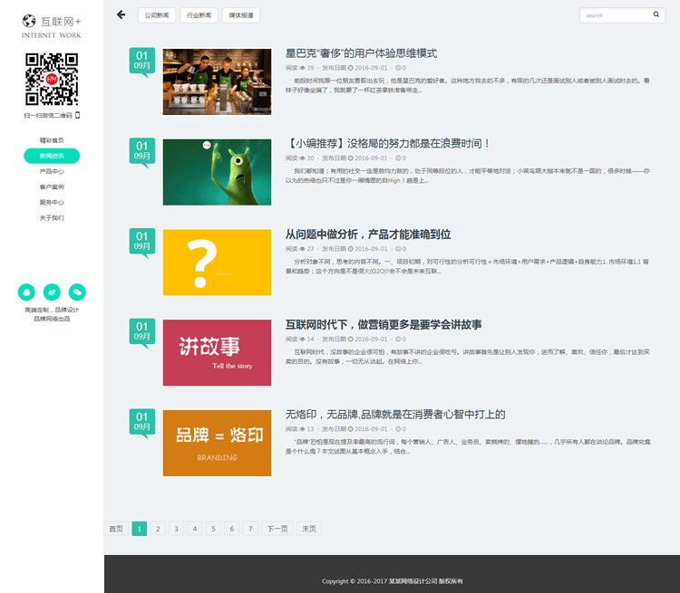Click the search magnifier icon
The height and width of the screenshot is (593, 680).
pyautogui.click(x=656, y=14)
